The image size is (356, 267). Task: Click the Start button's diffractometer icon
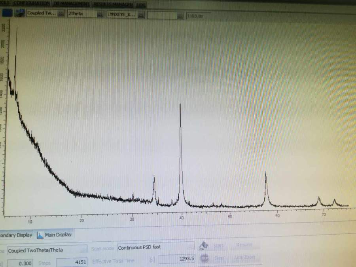click(x=204, y=246)
